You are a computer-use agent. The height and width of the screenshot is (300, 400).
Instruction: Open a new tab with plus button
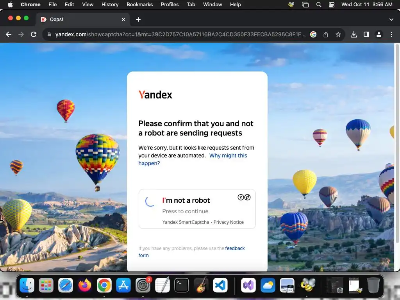[x=138, y=20]
